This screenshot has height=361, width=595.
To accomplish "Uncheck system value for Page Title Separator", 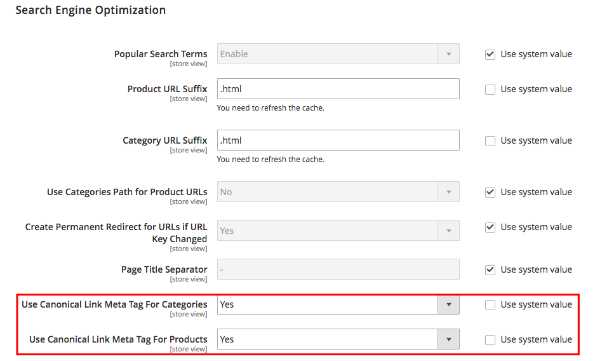I will tap(490, 270).
